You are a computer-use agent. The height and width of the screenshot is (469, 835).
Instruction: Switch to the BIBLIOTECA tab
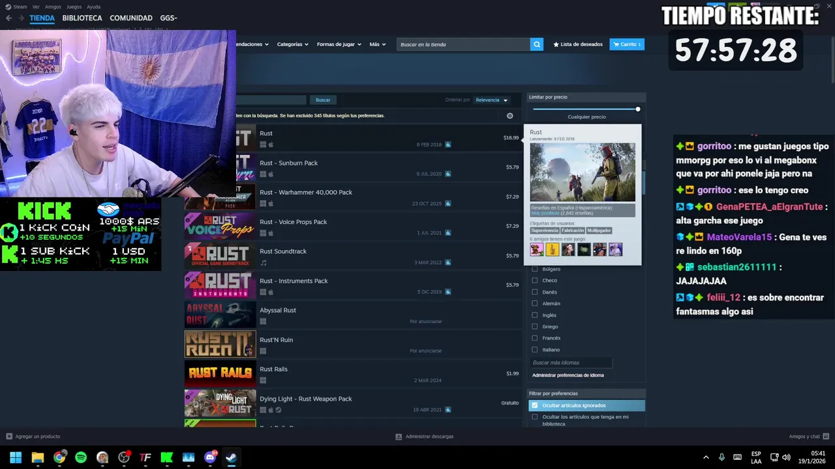point(82,18)
